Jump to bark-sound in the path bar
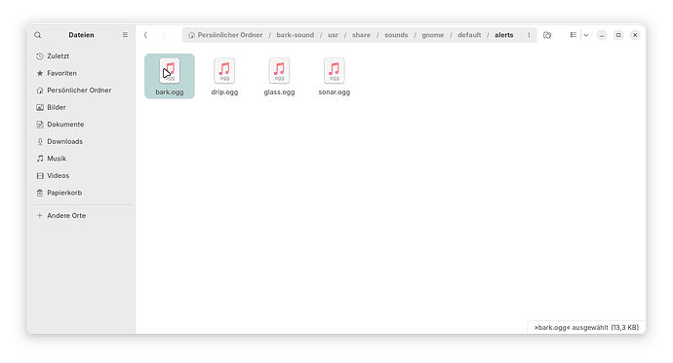The width and height of the screenshot is (673, 363). click(x=295, y=35)
